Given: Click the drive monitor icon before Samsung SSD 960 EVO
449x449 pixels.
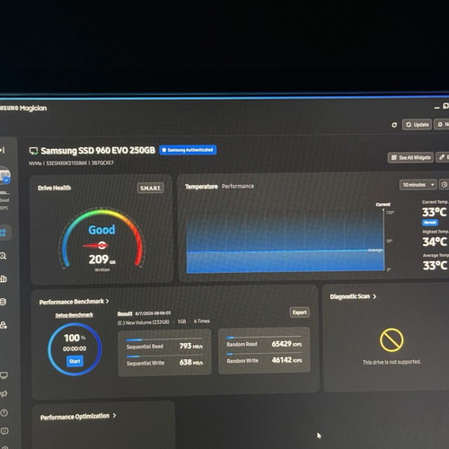Looking at the screenshot, I should pyautogui.click(x=33, y=151).
